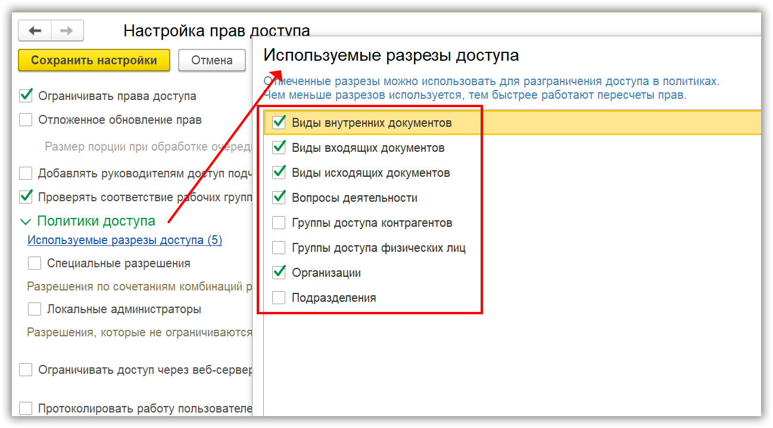Uncheck Виды внутренних документов checkbox

279,123
